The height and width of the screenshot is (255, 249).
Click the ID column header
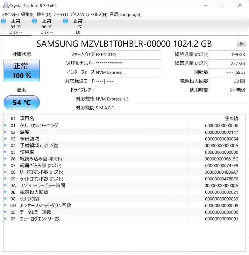click(13, 118)
